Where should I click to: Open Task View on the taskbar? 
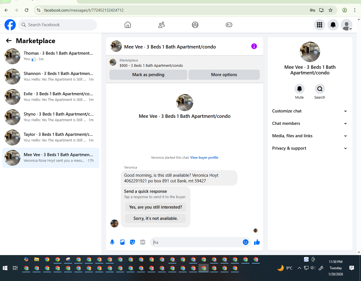pyautogui.click(x=15, y=268)
